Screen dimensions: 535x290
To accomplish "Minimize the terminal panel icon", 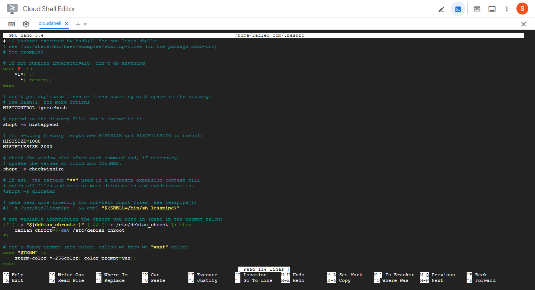I will coord(492,9).
